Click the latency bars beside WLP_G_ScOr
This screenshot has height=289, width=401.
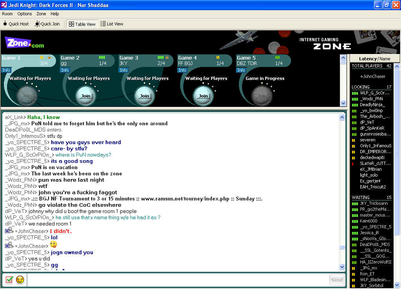[x=355, y=93]
